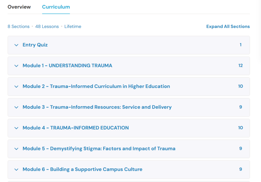
Task: Expand Module 2 chevron arrow
Action: point(16,87)
